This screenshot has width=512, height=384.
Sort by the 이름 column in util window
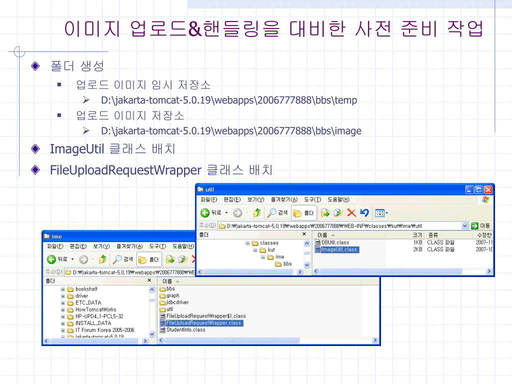pos(348,235)
